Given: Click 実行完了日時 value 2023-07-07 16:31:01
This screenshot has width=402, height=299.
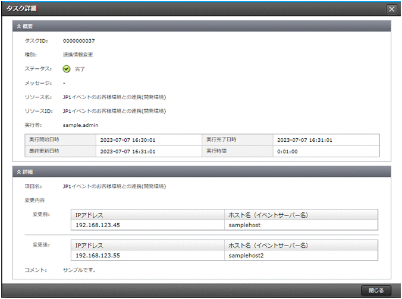Looking at the screenshot, I should [304, 140].
